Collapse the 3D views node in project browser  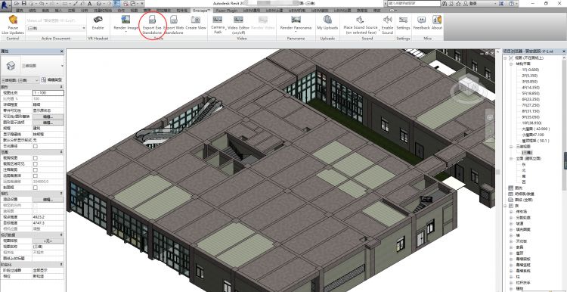tap(512, 147)
